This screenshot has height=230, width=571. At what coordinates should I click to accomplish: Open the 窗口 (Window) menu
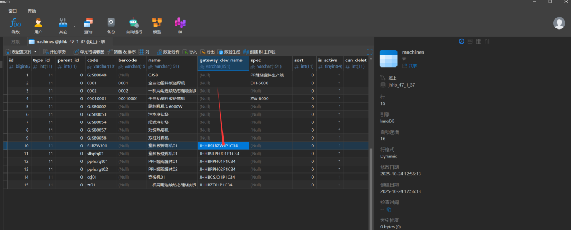(13, 11)
